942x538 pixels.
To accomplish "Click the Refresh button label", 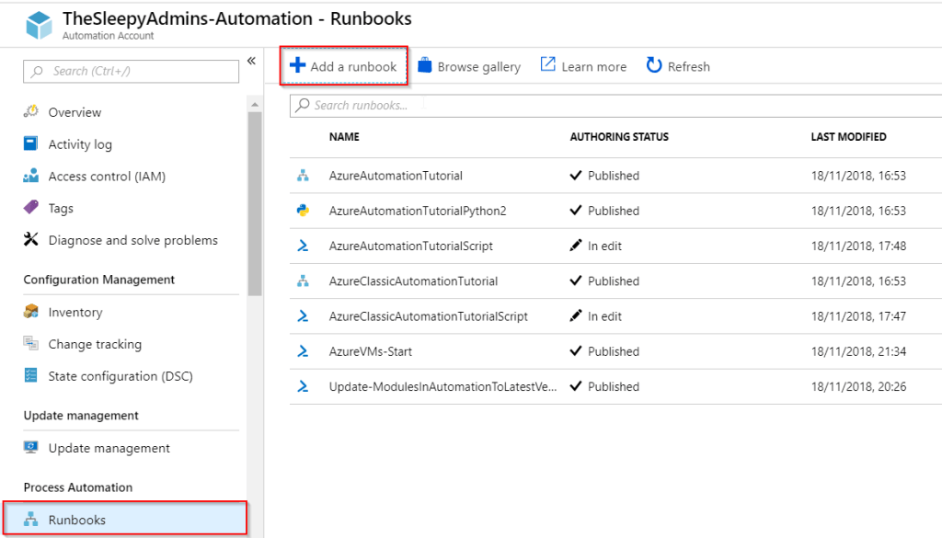I will coord(688,66).
